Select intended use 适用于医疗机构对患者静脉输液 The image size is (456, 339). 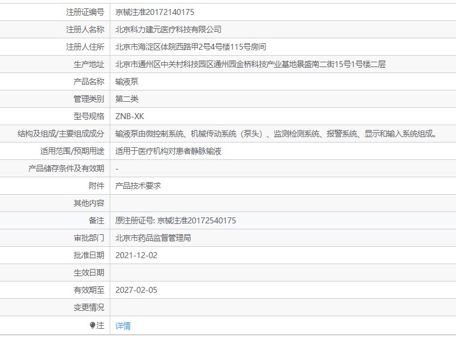168,151
